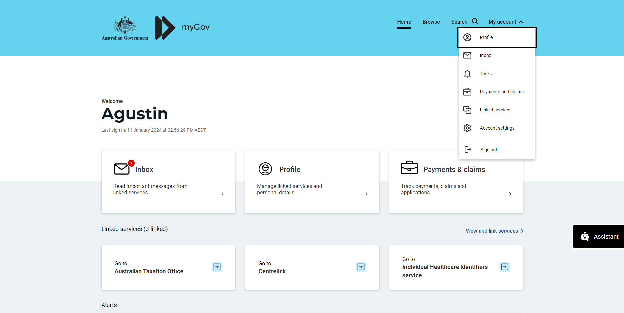This screenshot has width=624, height=313.
Task: Go to the Browse page
Action: (x=431, y=22)
